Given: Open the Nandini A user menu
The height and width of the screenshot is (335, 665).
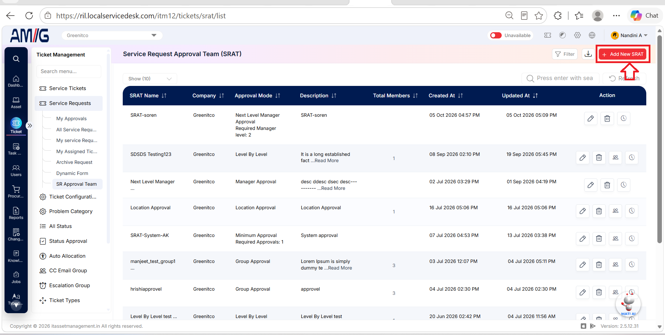Looking at the screenshot, I should click(x=629, y=35).
